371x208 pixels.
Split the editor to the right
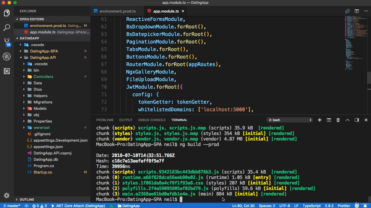(x=357, y=11)
